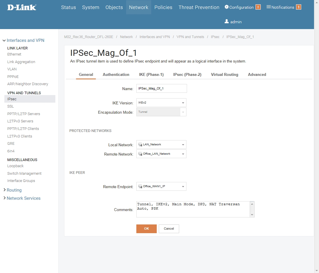Open the GRE sidebar link

tap(11, 144)
